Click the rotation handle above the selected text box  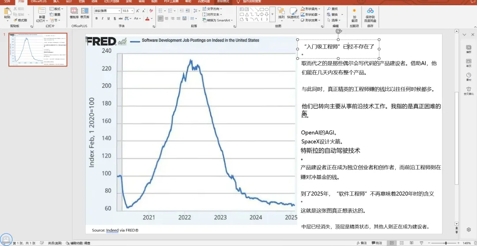click(x=338, y=31)
